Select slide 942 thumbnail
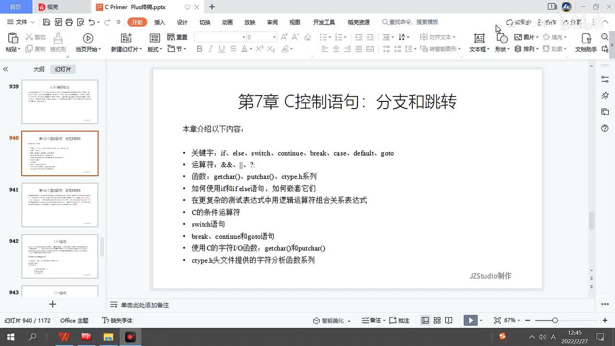Image resolution: width=615 pixels, height=346 pixels. coord(60,256)
